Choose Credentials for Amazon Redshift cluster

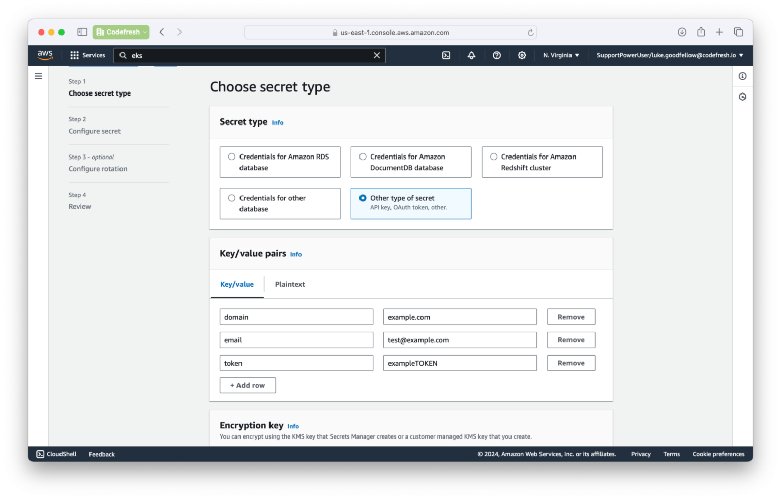pyautogui.click(x=494, y=157)
